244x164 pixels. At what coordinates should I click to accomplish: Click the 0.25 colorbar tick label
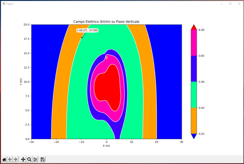pos(202,134)
